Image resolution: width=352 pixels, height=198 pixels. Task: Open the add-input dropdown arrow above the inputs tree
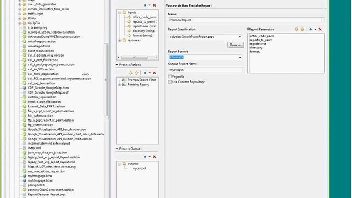click(x=150, y=5)
